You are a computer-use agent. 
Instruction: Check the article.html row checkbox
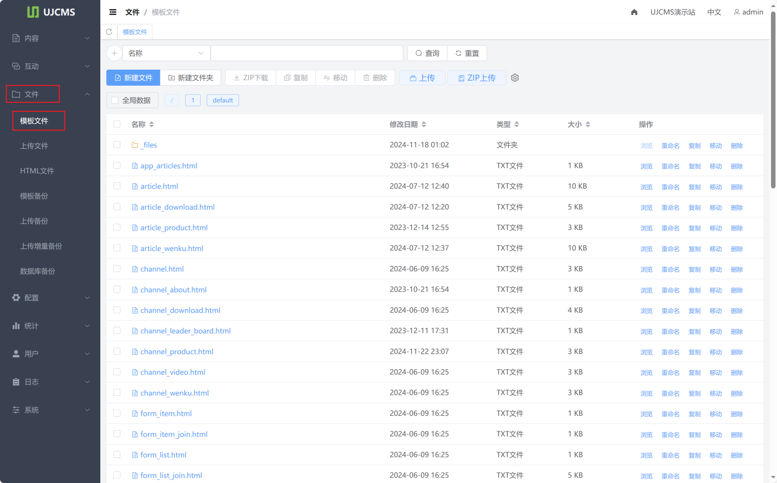[117, 186]
